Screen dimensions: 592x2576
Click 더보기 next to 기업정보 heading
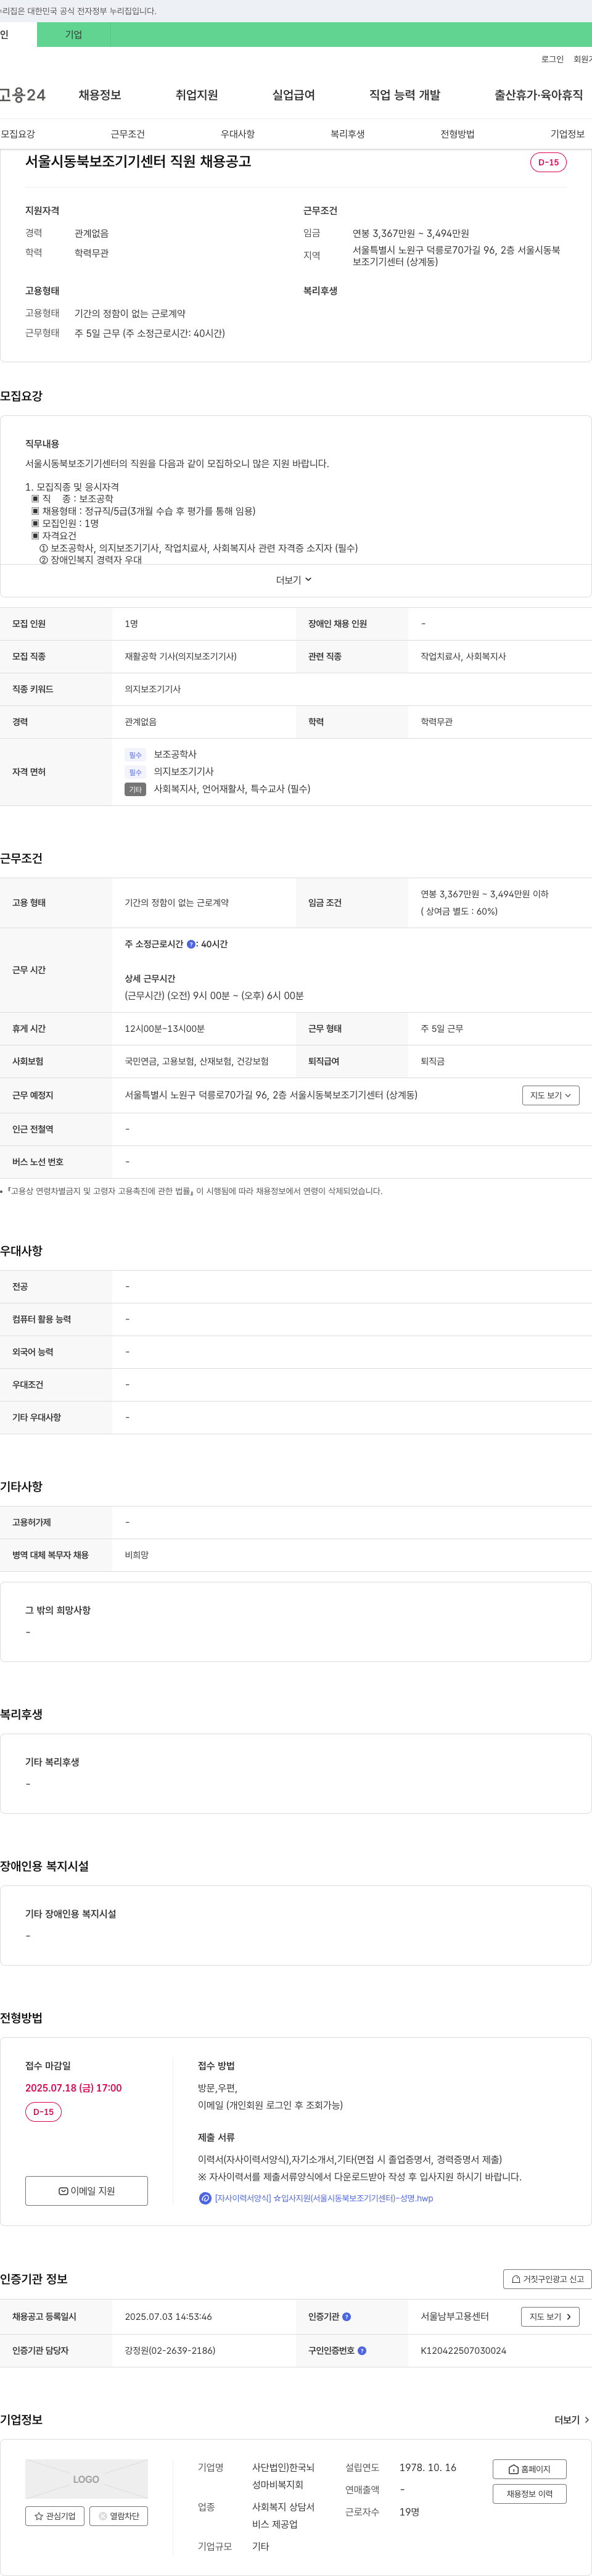pyautogui.click(x=572, y=2420)
